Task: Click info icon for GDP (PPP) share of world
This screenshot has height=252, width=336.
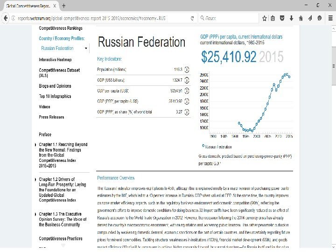Action: click(x=187, y=112)
